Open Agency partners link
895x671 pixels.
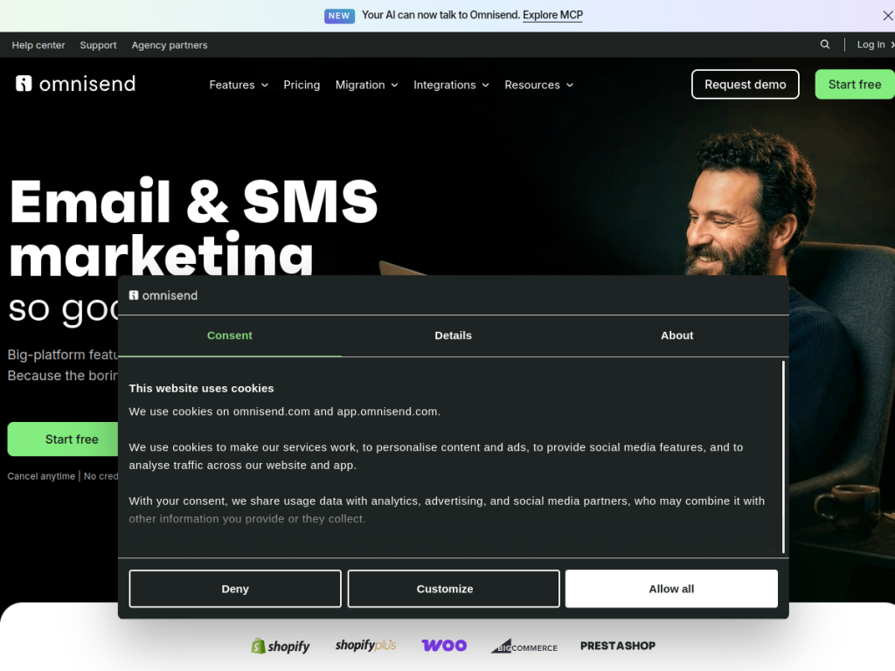pyautogui.click(x=170, y=45)
